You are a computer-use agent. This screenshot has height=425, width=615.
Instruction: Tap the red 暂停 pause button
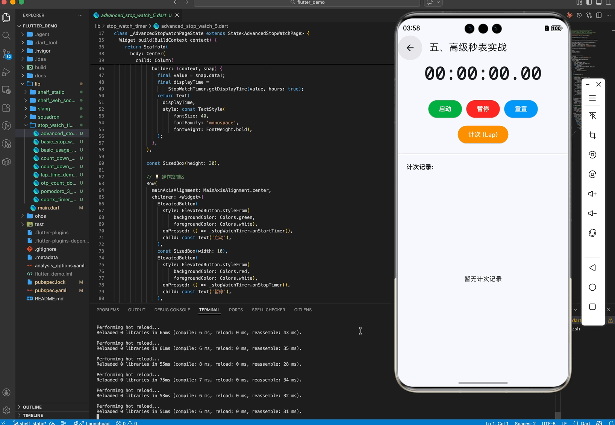(x=483, y=109)
